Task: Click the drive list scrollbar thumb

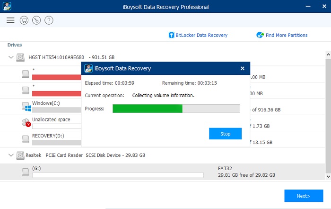Action: click(328, 115)
